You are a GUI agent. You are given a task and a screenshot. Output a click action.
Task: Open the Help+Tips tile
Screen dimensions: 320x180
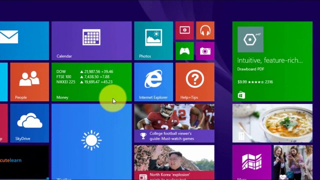point(195,82)
